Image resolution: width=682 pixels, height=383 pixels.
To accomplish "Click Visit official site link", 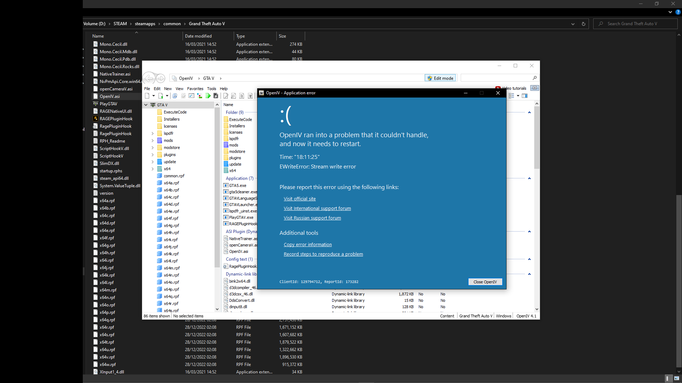I will (299, 199).
